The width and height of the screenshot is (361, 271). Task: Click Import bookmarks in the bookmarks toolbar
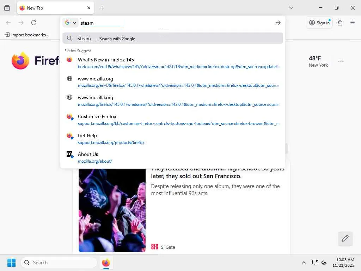coord(27,35)
